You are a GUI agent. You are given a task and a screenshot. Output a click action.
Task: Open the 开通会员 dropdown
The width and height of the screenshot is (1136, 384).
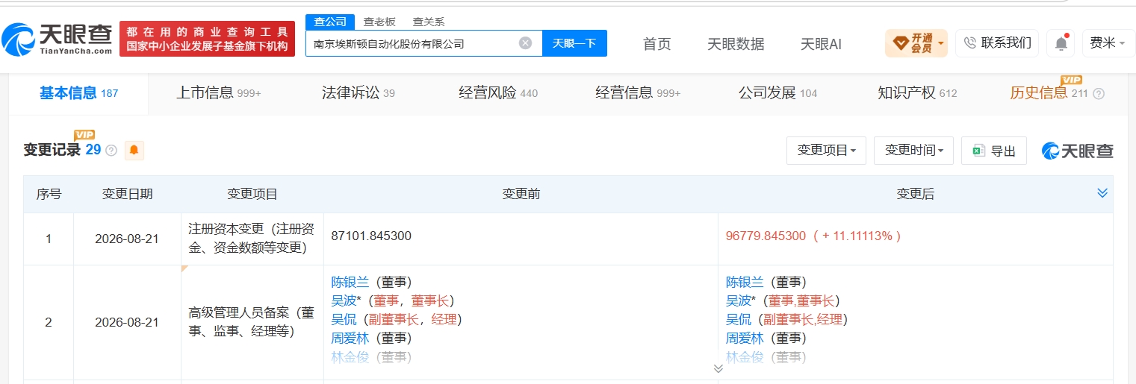[x=916, y=43]
